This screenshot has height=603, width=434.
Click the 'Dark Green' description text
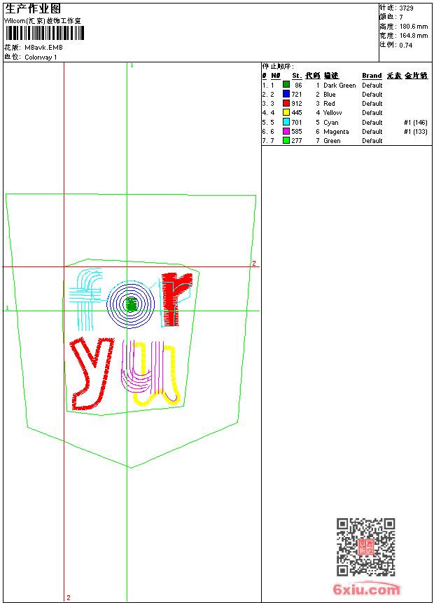(339, 86)
